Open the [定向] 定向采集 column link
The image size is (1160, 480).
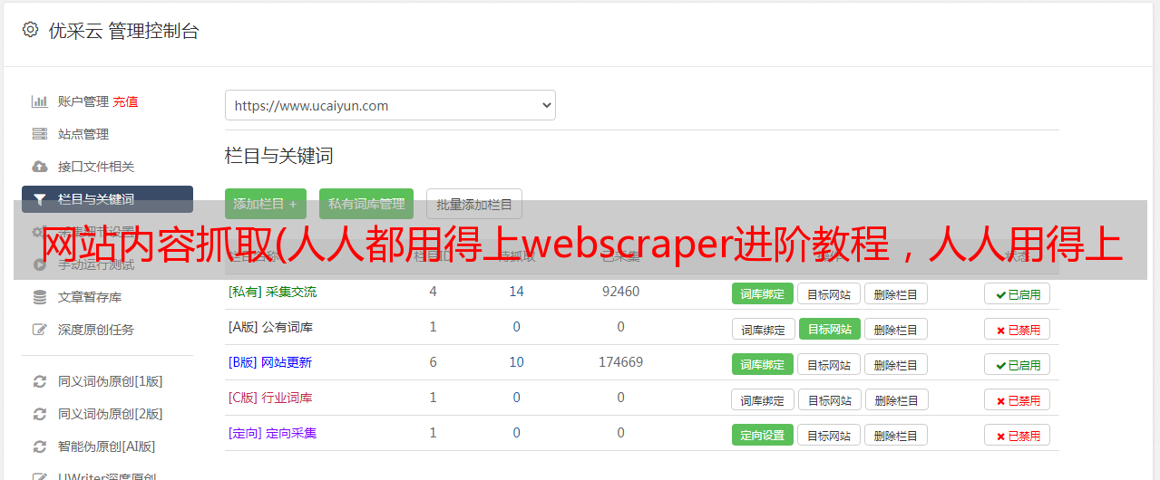click(272, 433)
